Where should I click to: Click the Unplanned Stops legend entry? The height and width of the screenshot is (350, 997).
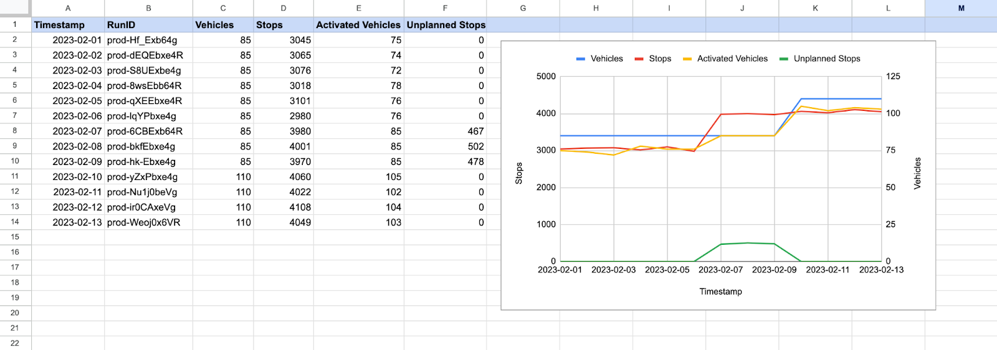tap(820, 59)
